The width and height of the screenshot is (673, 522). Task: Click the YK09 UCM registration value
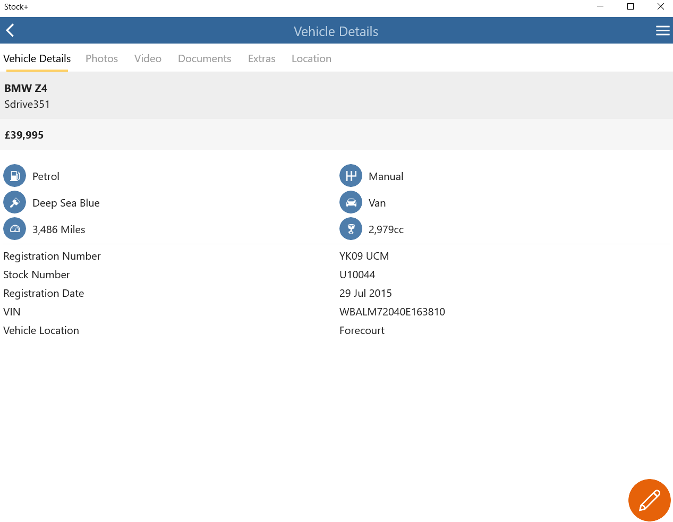tap(364, 256)
